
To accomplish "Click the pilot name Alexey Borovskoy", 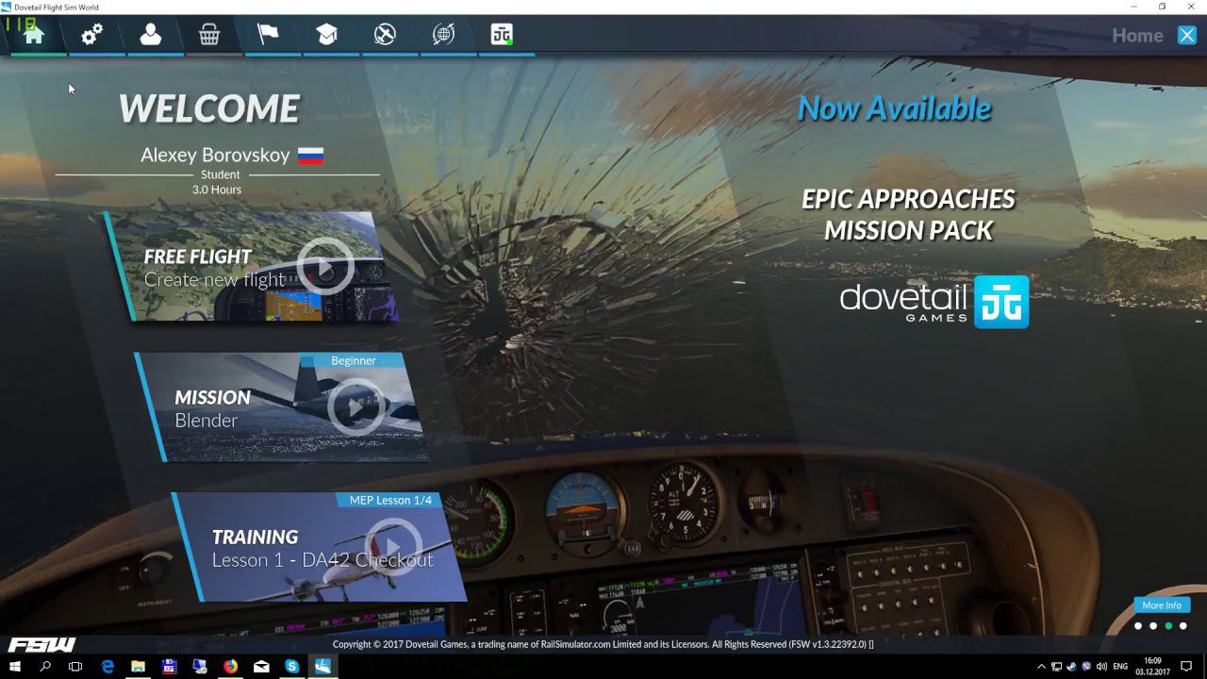I will [x=215, y=155].
